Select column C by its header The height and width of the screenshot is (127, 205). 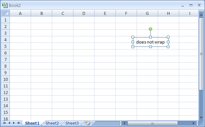(x=62, y=13)
